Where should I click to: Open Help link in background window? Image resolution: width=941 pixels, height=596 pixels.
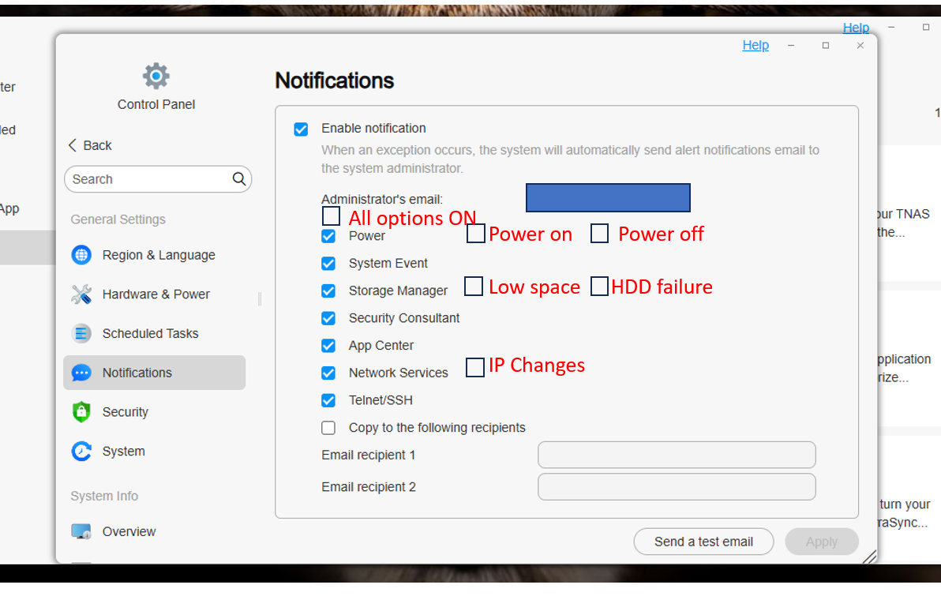click(x=856, y=28)
